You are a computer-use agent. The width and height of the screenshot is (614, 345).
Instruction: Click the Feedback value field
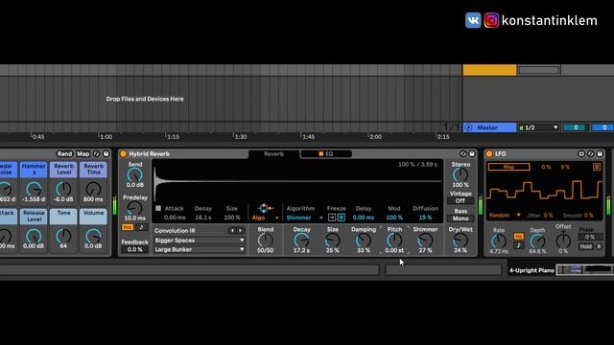click(134, 249)
